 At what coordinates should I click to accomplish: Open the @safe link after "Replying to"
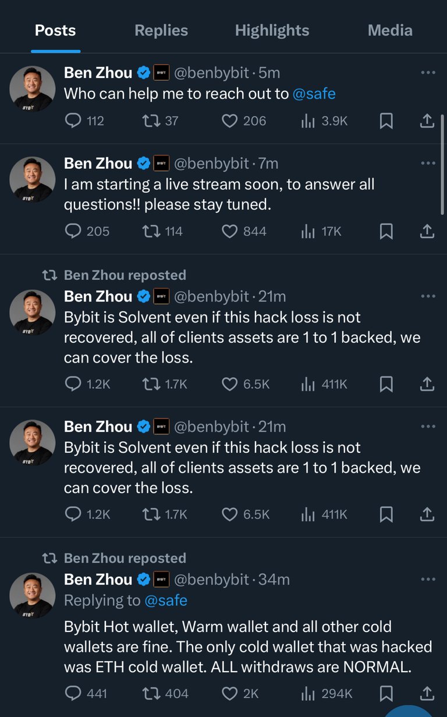click(x=166, y=600)
